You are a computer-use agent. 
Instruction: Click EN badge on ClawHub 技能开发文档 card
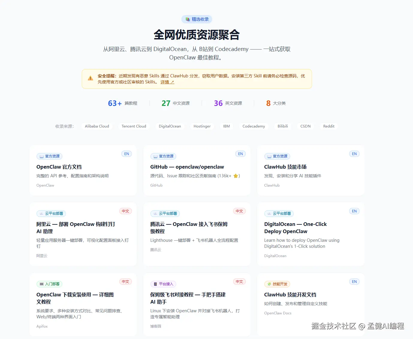(x=354, y=282)
